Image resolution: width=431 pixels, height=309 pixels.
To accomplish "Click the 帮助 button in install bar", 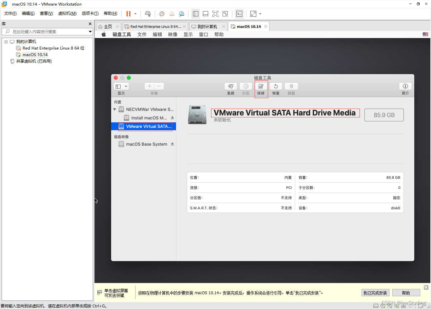I will click(406, 293).
